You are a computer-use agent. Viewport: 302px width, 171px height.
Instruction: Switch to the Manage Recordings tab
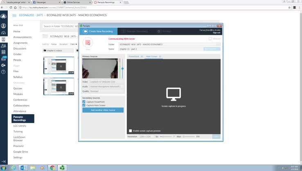click(x=135, y=31)
